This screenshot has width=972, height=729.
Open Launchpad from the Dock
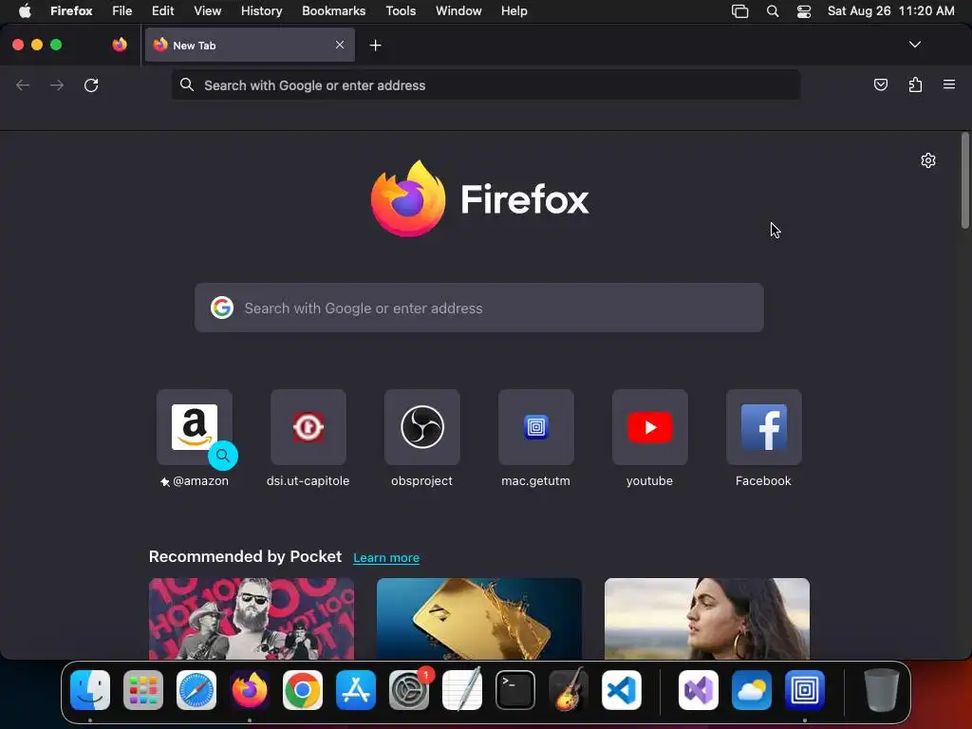(143, 690)
